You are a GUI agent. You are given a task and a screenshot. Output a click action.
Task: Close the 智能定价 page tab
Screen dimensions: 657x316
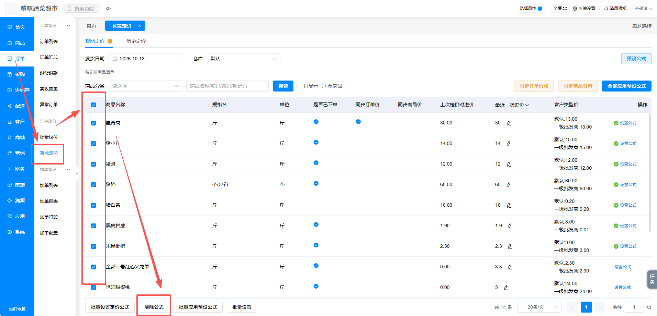click(140, 26)
